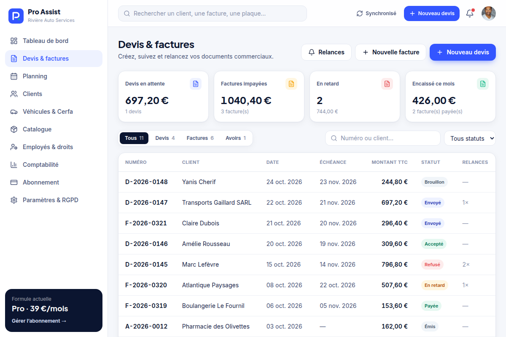Viewport: 506px width, 337px height.
Task: Click the magnifier icon in top search bar
Action: coord(127,13)
